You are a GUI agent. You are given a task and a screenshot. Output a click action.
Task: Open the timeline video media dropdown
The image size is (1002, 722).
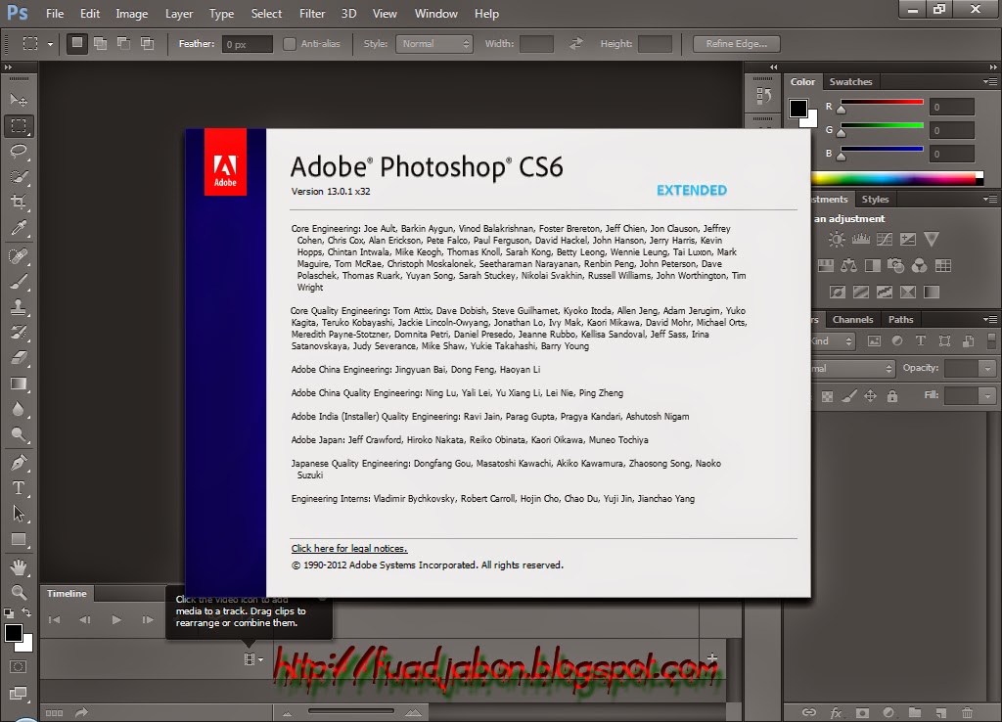(253, 658)
